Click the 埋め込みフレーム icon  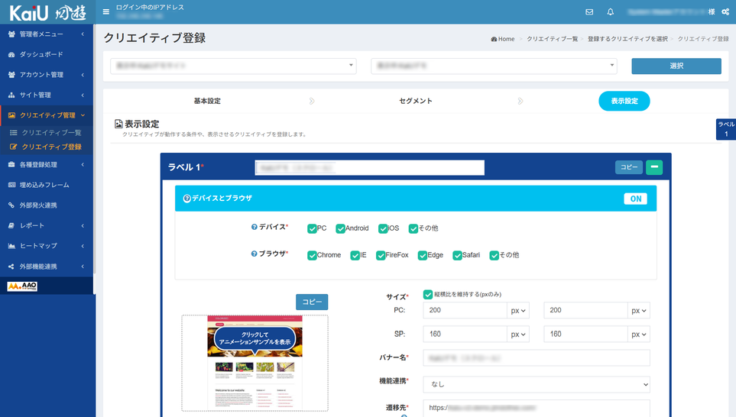11,185
